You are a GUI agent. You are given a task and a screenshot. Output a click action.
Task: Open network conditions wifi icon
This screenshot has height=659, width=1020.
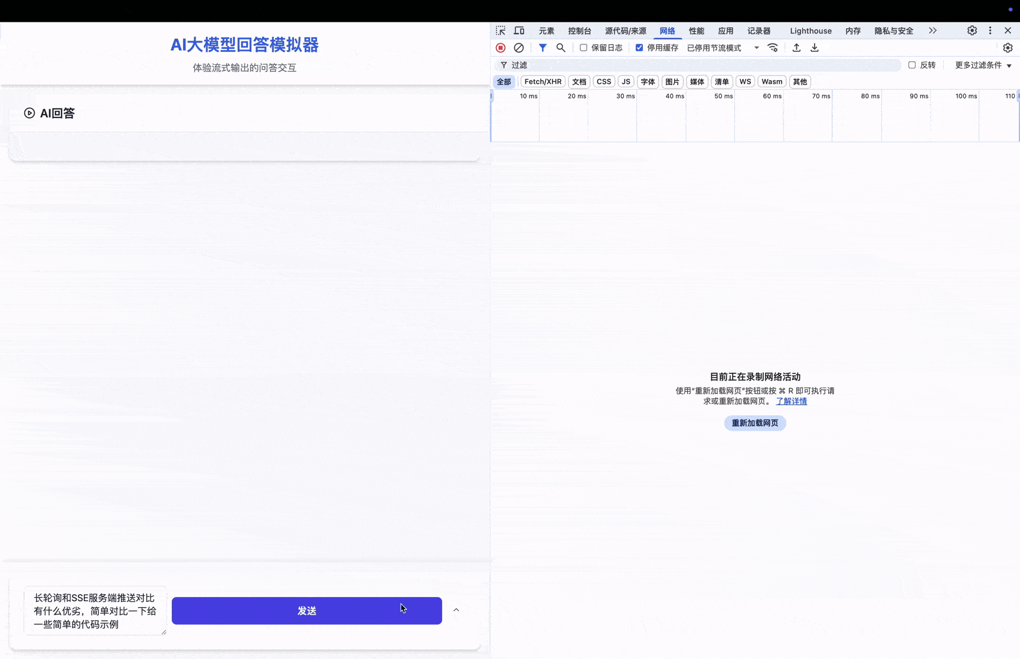pyautogui.click(x=773, y=48)
